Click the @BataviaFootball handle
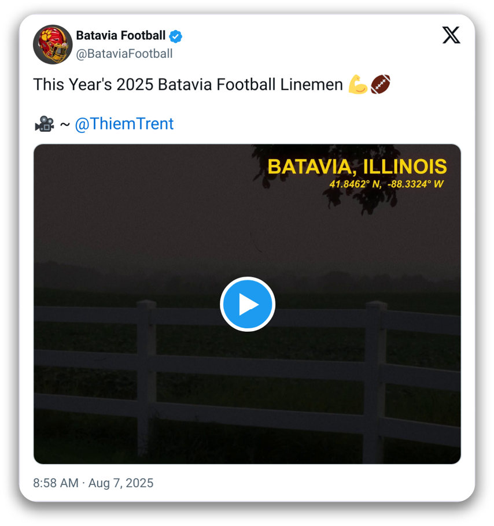This screenshot has height=526, width=494. 124,54
